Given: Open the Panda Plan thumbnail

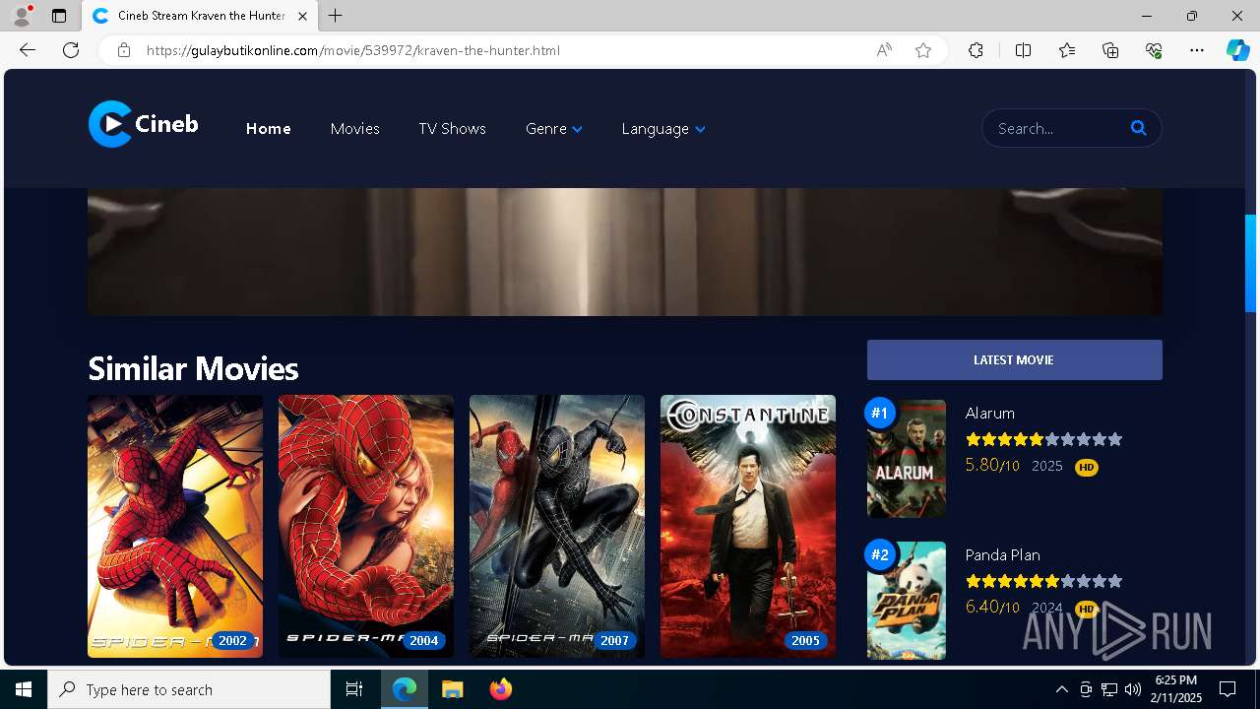Looking at the screenshot, I should click(x=907, y=600).
